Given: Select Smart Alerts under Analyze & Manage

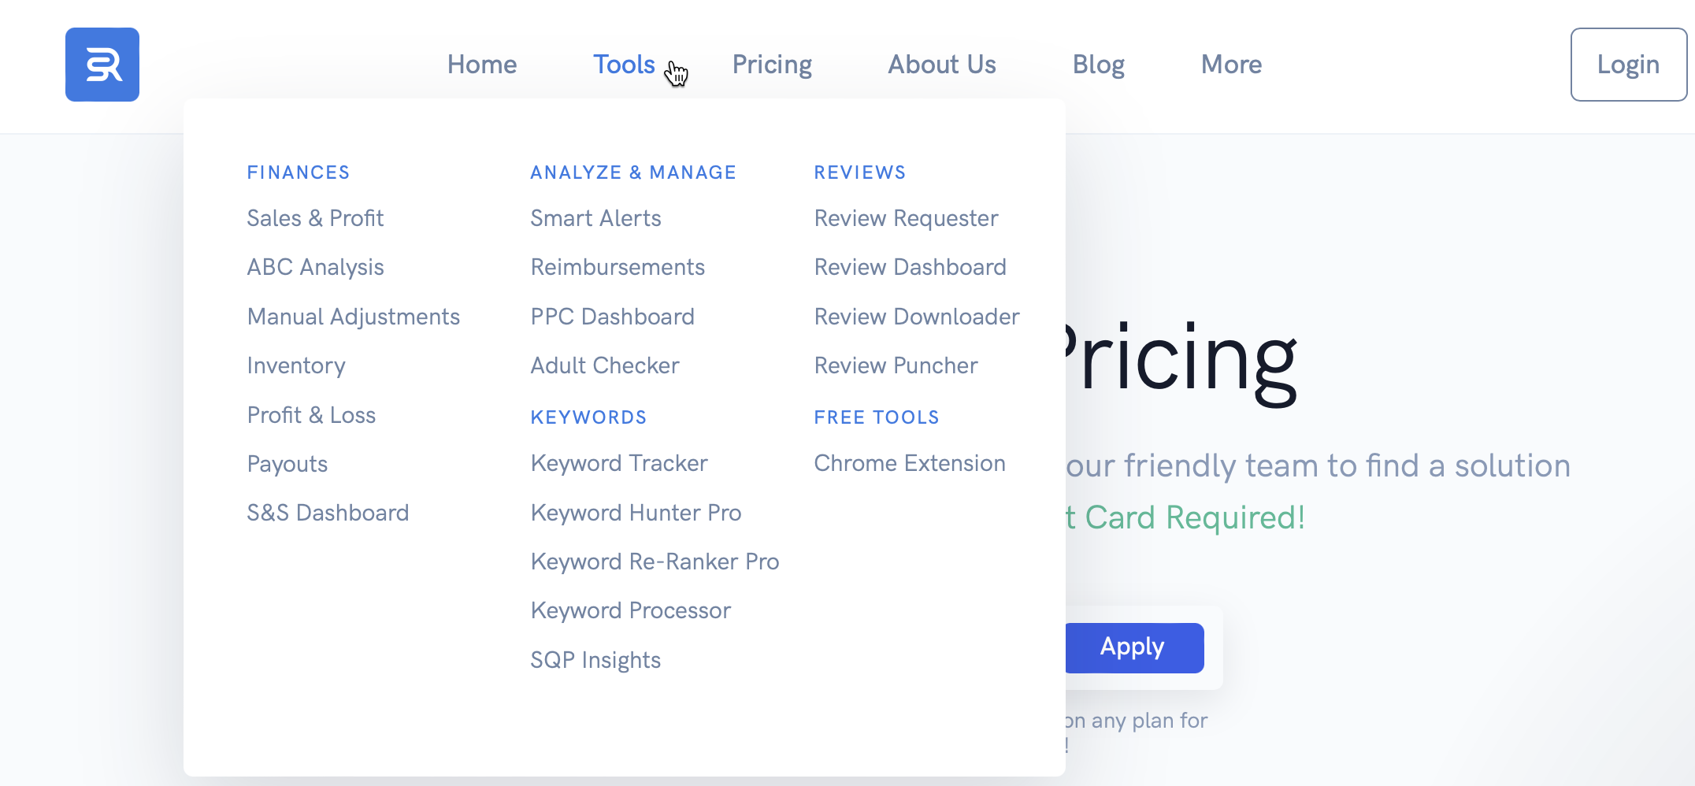Looking at the screenshot, I should click(595, 218).
